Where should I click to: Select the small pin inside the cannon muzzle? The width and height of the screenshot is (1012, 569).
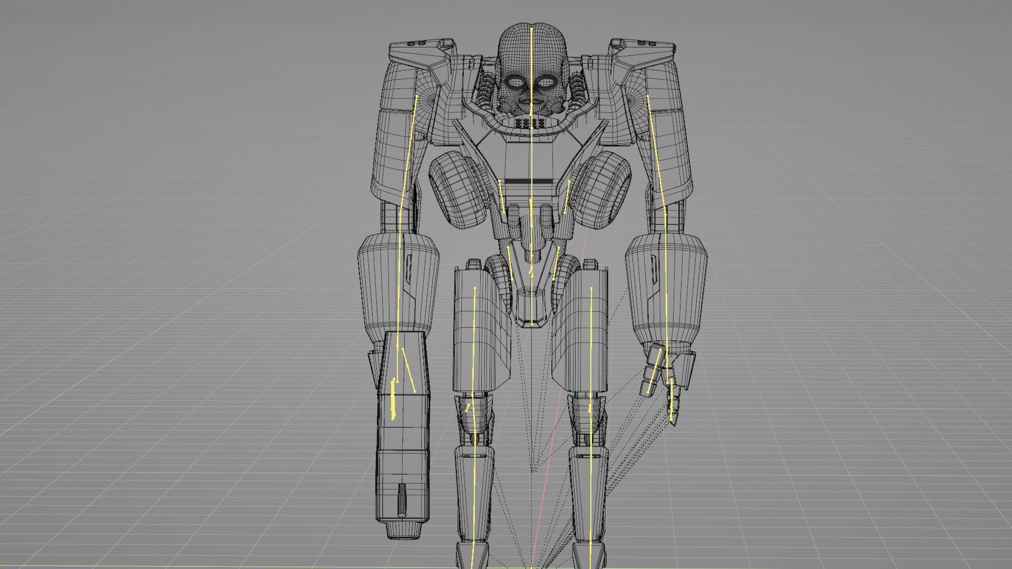pos(403,499)
